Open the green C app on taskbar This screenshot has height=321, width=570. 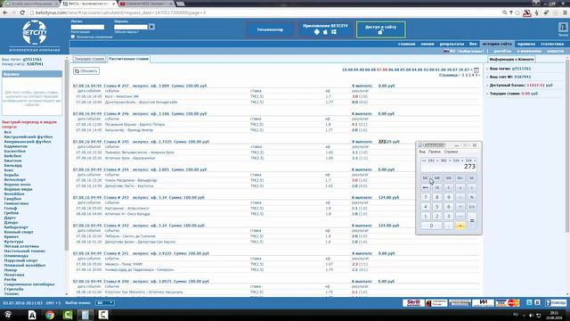[x=68, y=315]
